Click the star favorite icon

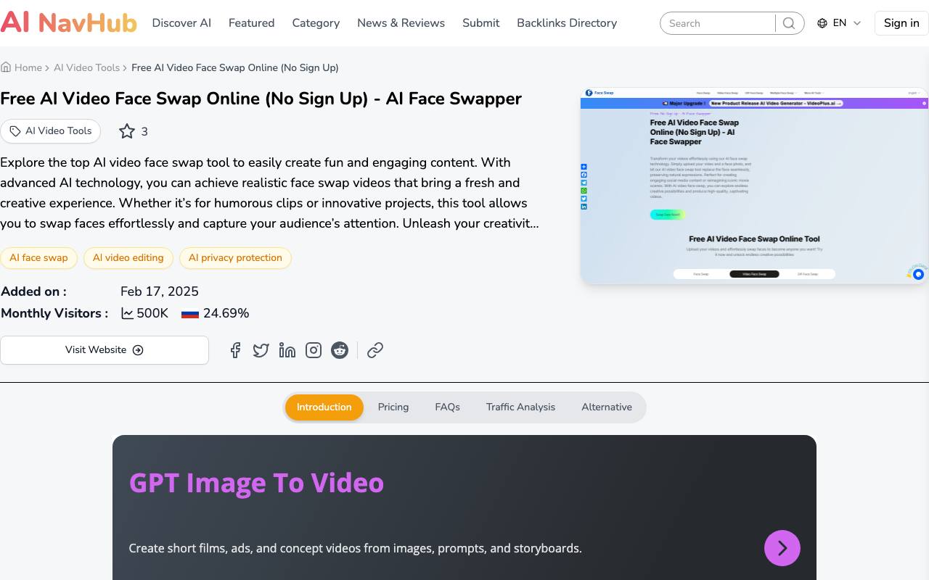click(x=127, y=131)
